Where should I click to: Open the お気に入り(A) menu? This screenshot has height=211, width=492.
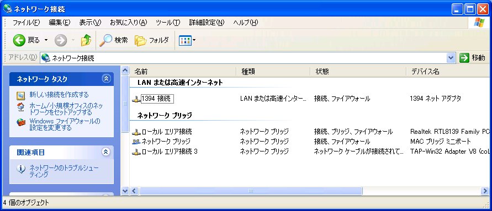[x=128, y=23]
